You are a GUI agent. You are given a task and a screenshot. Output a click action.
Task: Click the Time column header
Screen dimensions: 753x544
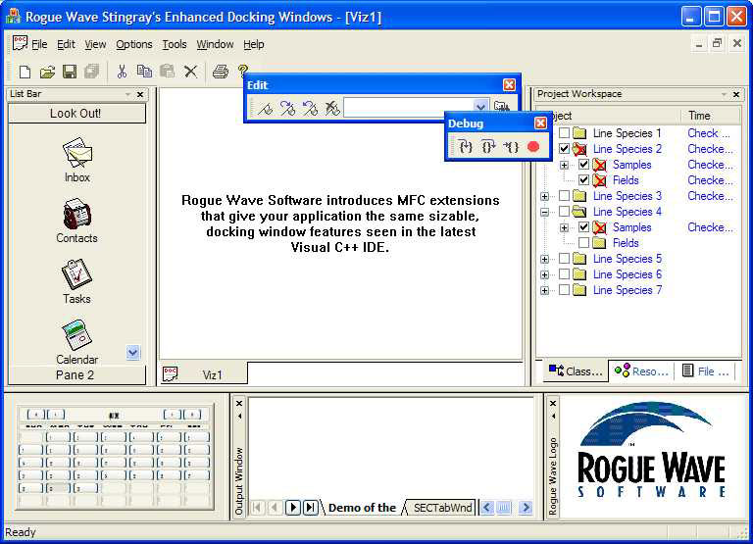(x=710, y=116)
